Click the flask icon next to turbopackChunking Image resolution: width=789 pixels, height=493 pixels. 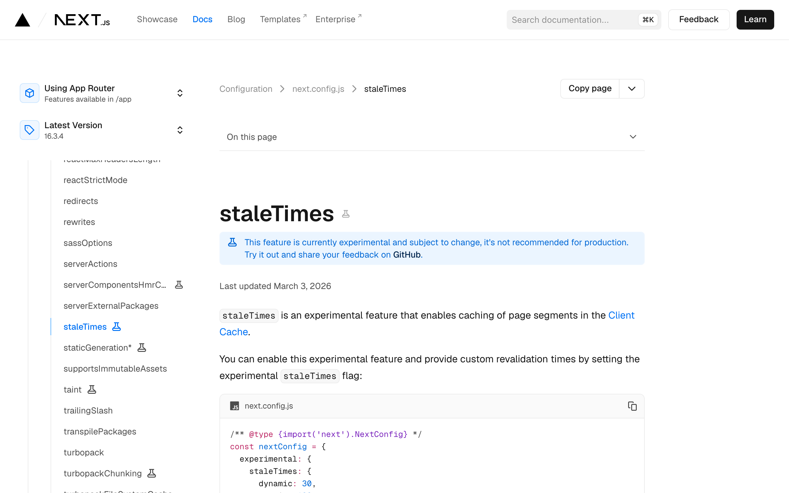pyautogui.click(x=152, y=474)
